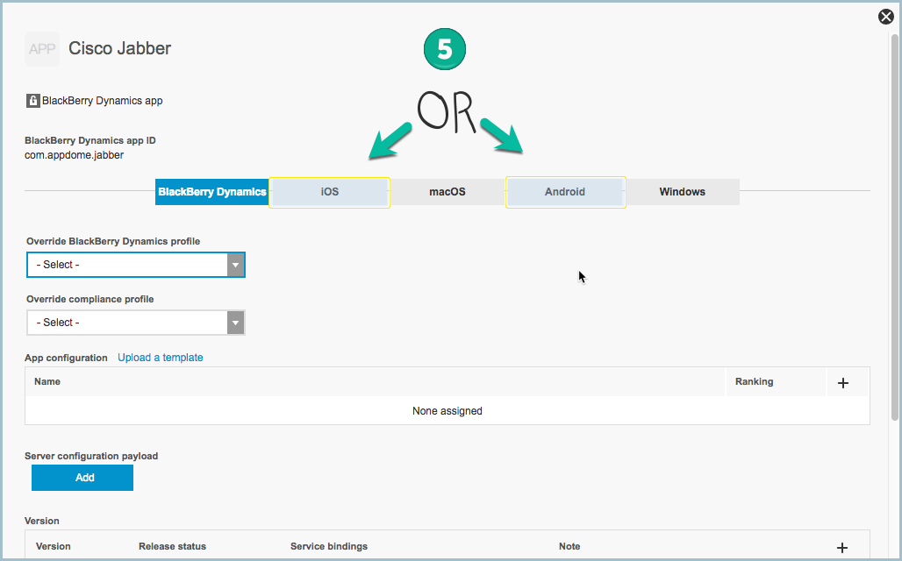The height and width of the screenshot is (561, 902).
Task: Click the Name column header
Action: [x=47, y=381]
